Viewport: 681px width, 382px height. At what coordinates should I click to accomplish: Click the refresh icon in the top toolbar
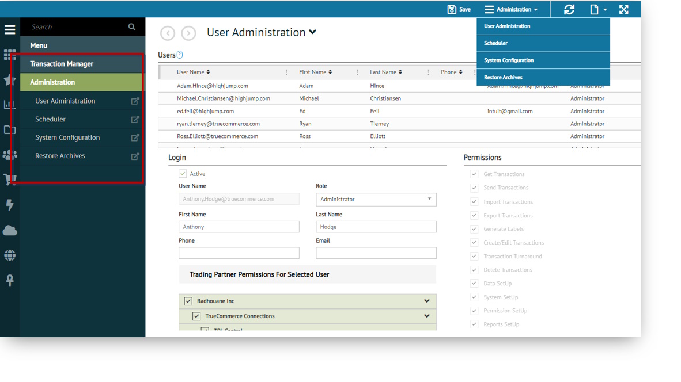pos(569,9)
